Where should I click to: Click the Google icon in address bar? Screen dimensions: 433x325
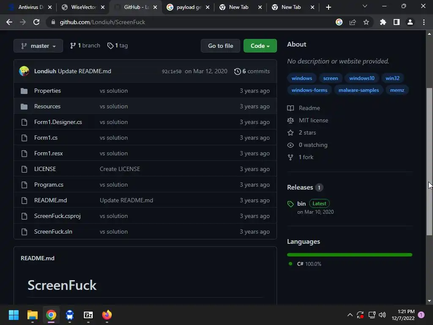tap(339, 22)
